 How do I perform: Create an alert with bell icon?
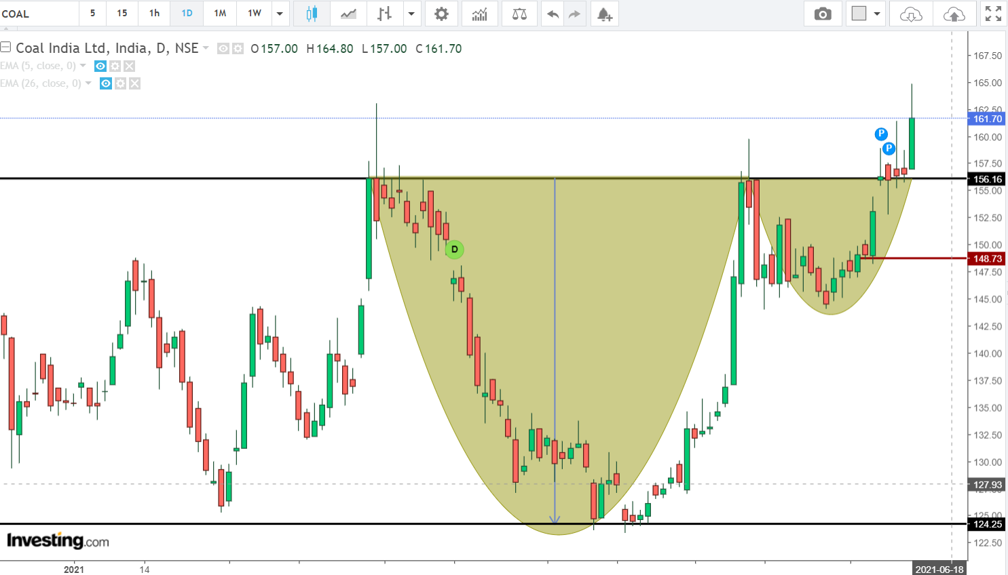(604, 14)
